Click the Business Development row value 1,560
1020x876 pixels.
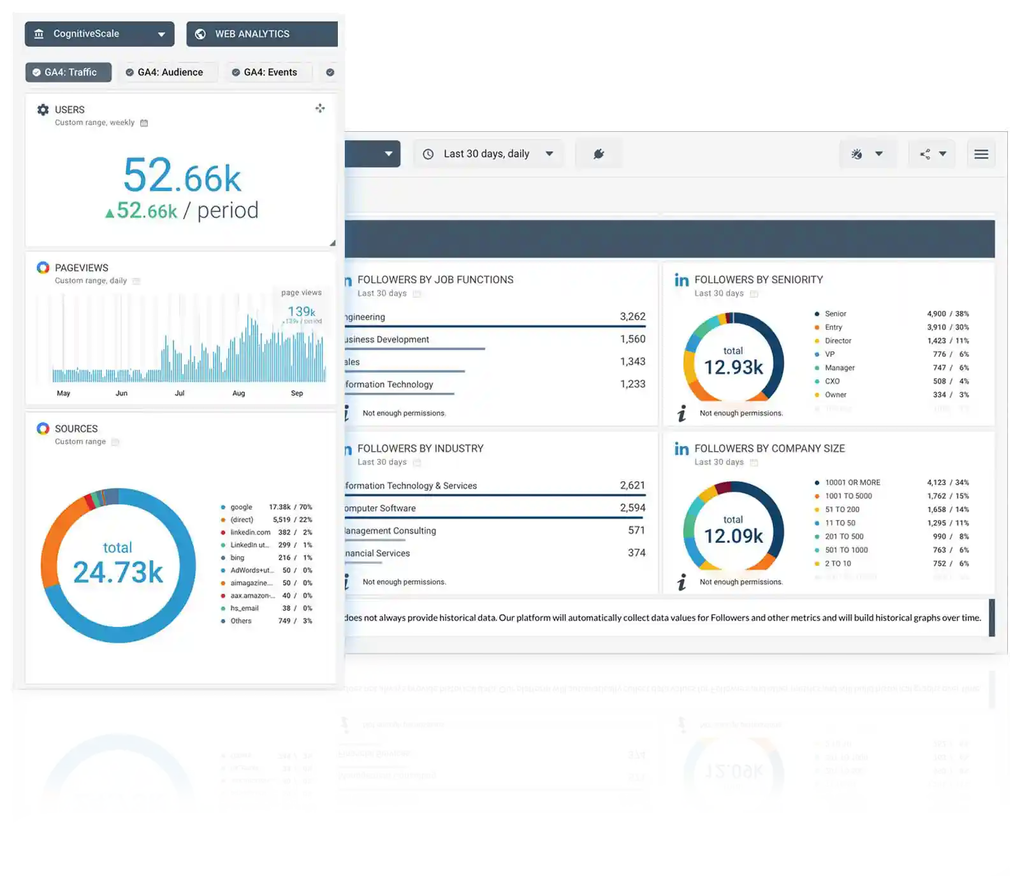(632, 339)
